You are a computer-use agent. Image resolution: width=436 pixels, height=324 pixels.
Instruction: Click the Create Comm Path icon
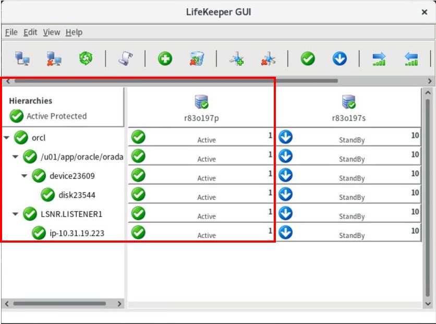[x=237, y=58]
